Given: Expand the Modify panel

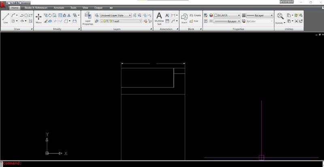Looking at the screenshot, I should (79, 29).
